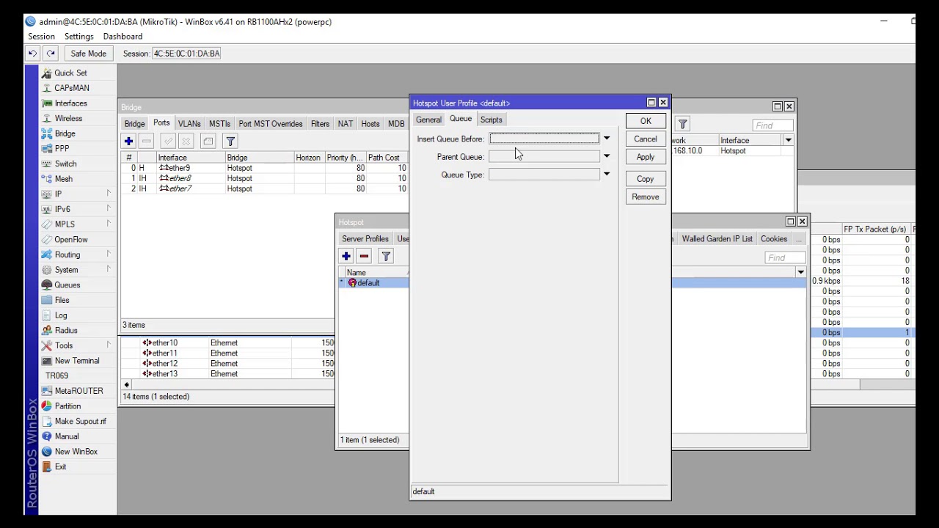The image size is (939, 528).
Task: Expand the Tools submenu
Action: click(x=77, y=345)
